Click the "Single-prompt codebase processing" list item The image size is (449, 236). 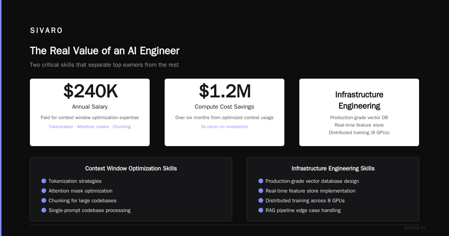(x=89, y=210)
